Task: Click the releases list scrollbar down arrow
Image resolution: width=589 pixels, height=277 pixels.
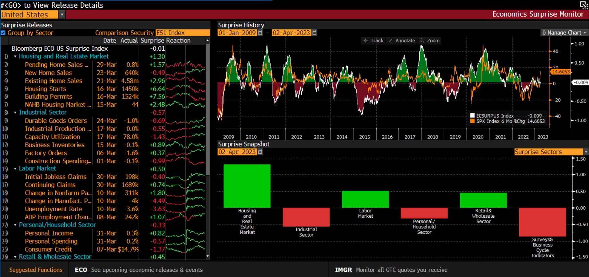Action: 208,256
